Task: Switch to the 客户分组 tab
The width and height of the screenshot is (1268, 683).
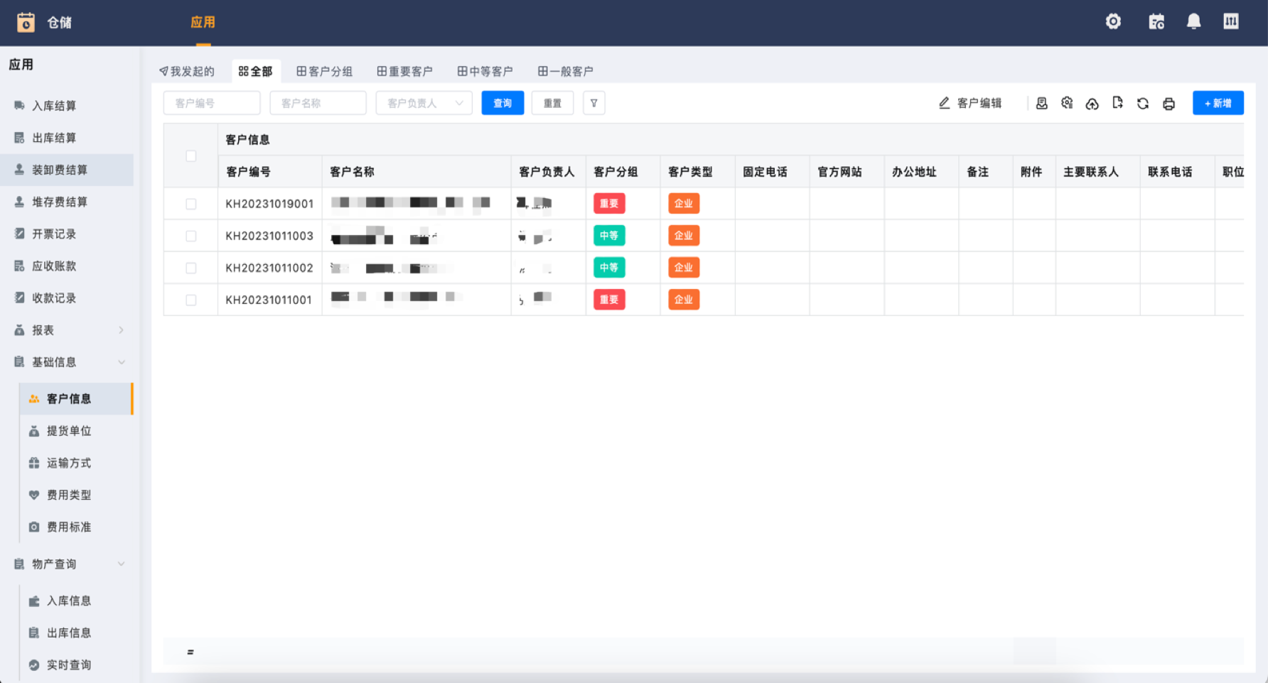Action: [x=324, y=71]
